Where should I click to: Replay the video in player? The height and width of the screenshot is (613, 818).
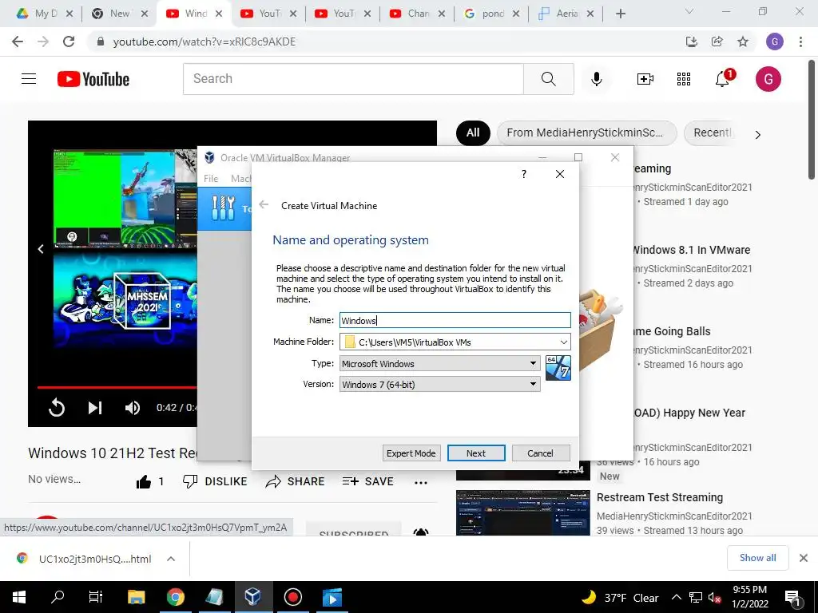(57, 408)
